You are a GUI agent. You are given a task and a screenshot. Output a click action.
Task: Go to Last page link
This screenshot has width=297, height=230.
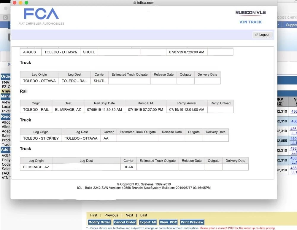click(x=144, y=215)
